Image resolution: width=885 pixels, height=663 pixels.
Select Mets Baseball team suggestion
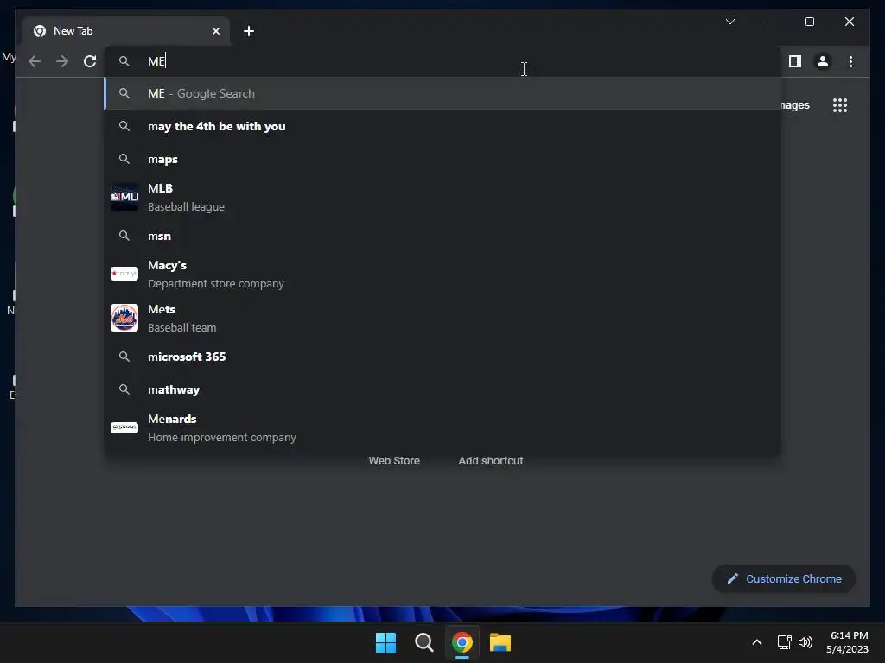443,318
